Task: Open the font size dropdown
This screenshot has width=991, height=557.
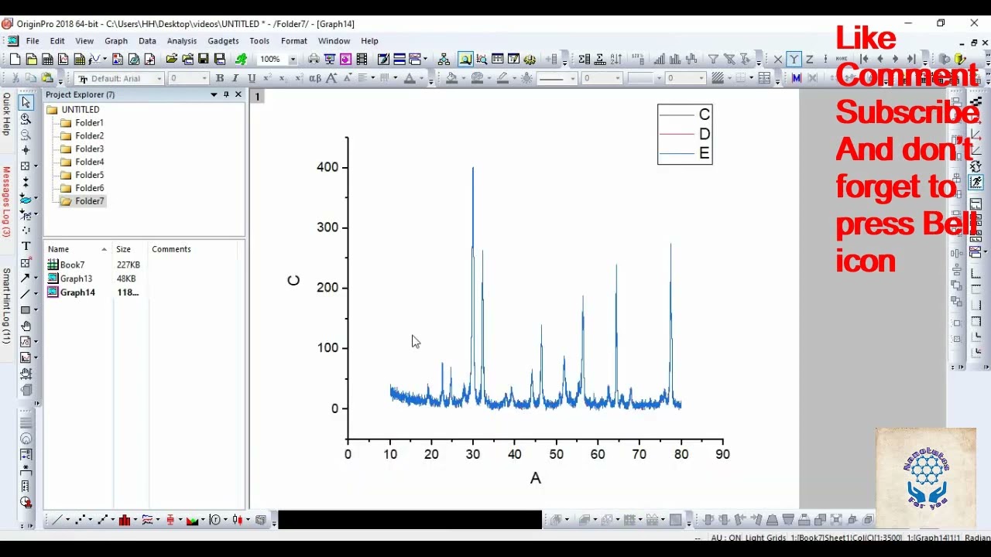Action: 204,78
